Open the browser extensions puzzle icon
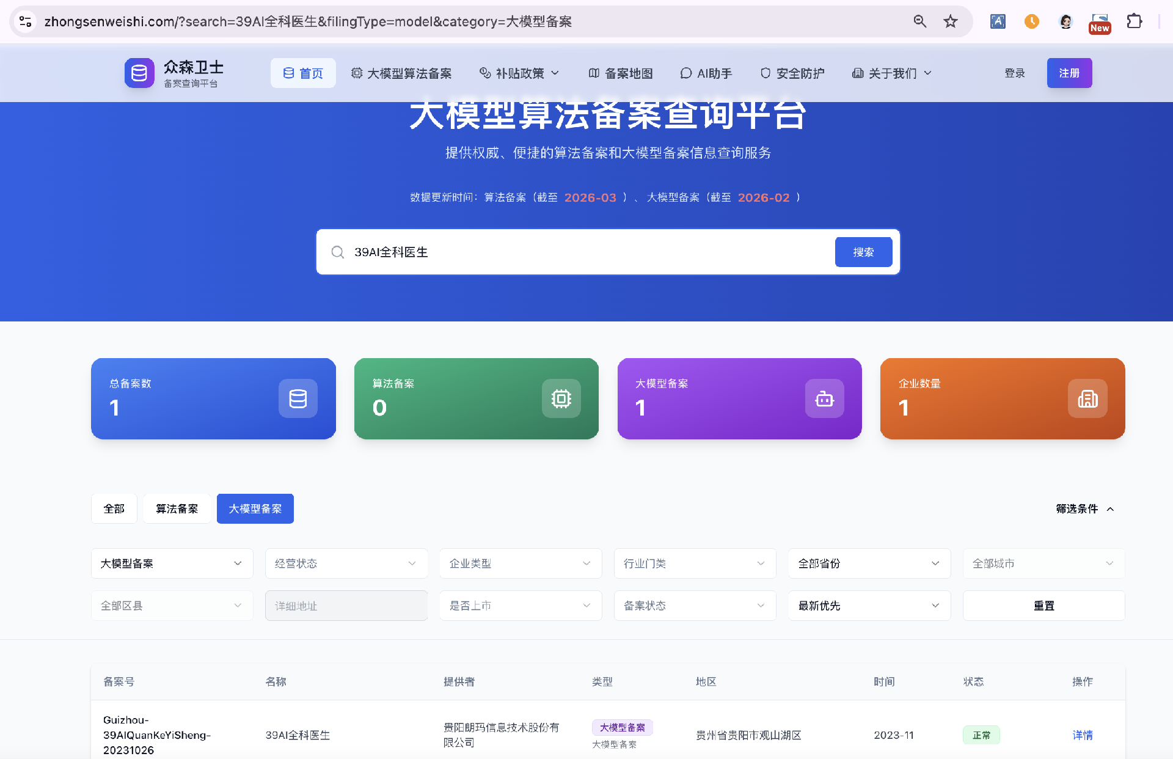 (x=1135, y=21)
